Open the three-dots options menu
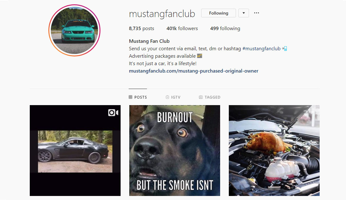The image size is (346, 200). click(256, 13)
